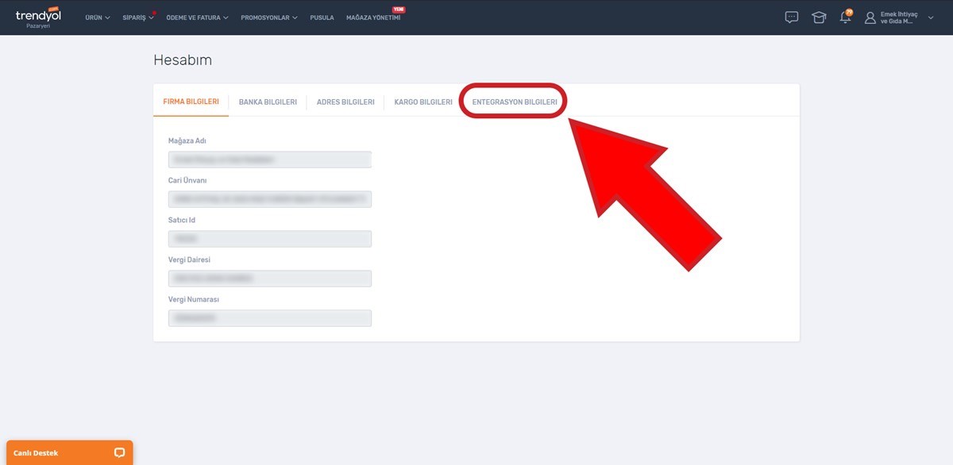Open MAĞAZA YÖNETİMİ menu item
Screen dimensions: 953x465
coord(373,17)
